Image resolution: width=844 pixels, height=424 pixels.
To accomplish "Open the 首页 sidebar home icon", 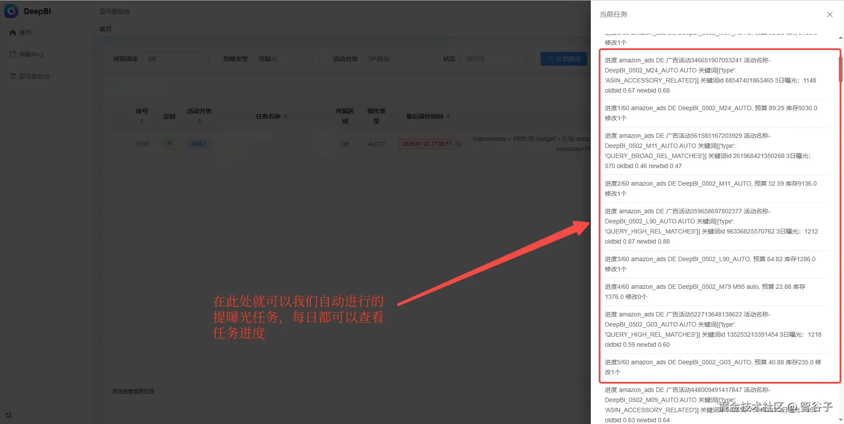I will (13, 32).
